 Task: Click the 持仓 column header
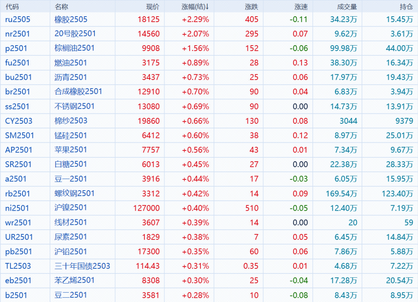click(406, 7)
